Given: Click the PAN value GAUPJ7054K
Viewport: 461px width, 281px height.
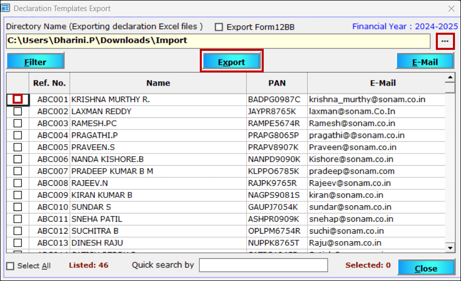Looking at the screenshot, I should (x=273, y=207).
